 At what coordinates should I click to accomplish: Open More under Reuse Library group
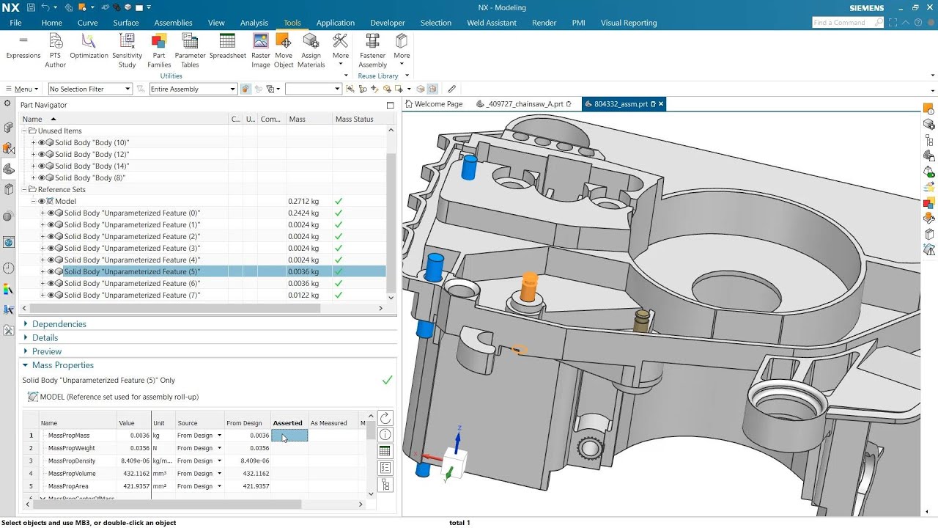[x=402, y=50]
